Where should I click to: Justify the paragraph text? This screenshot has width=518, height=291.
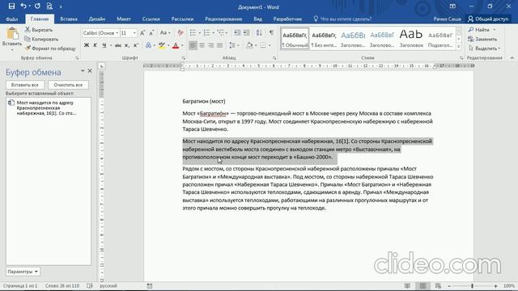pyautogui.click(x=219, y=45)
